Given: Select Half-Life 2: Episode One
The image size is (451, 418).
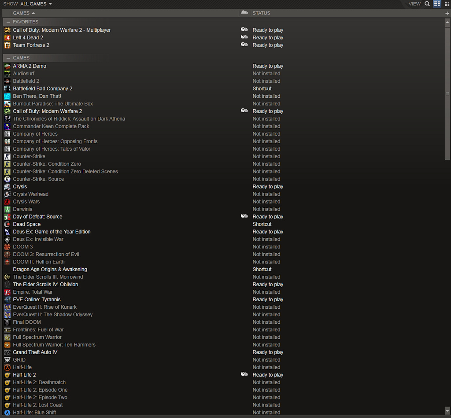Looking at the screenshot, I should pyautogui.click(x=40, y=390).
